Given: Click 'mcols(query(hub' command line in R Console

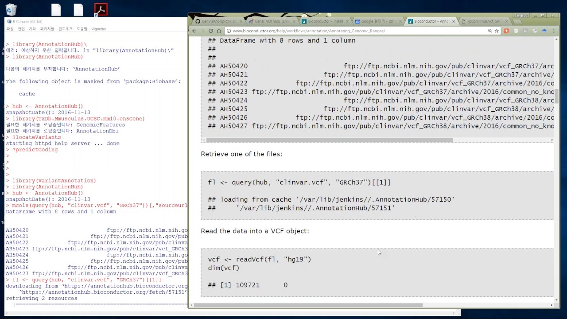Looking at the screenshot, I should [x=97, y=206].
